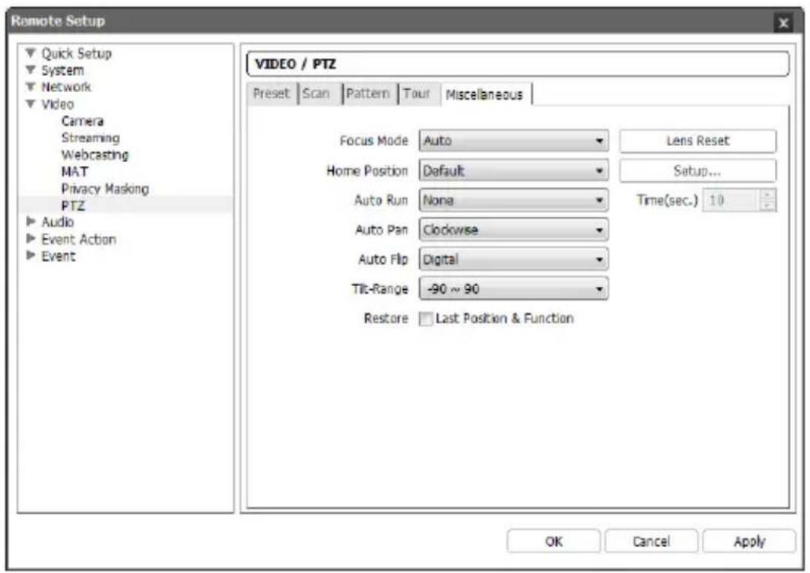
Task: Collapse the System tree arrow
Action: 31,70
